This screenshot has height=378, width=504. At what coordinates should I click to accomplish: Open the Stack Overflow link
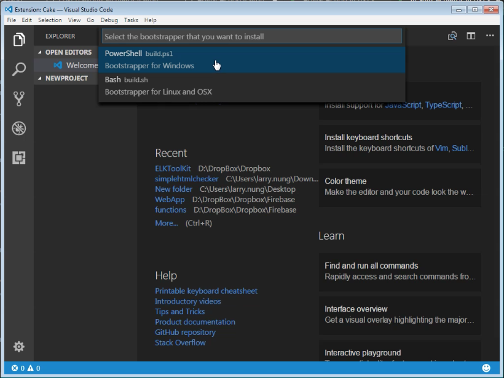[x=180, y=342]
